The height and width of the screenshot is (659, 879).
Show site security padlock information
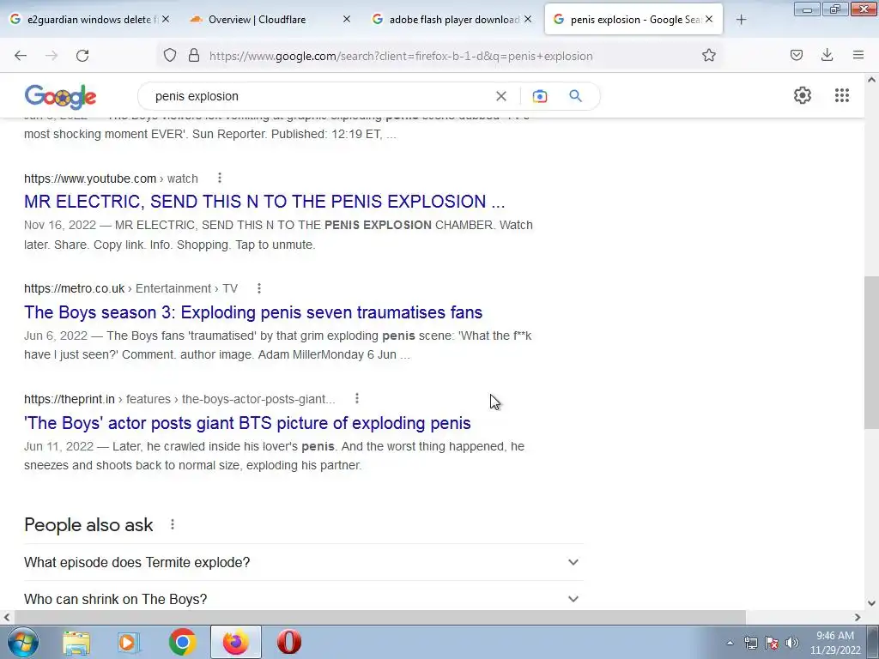tap(194, 55)
